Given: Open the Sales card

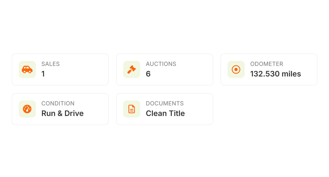Looking at the screenshot, I should point(60,70).
